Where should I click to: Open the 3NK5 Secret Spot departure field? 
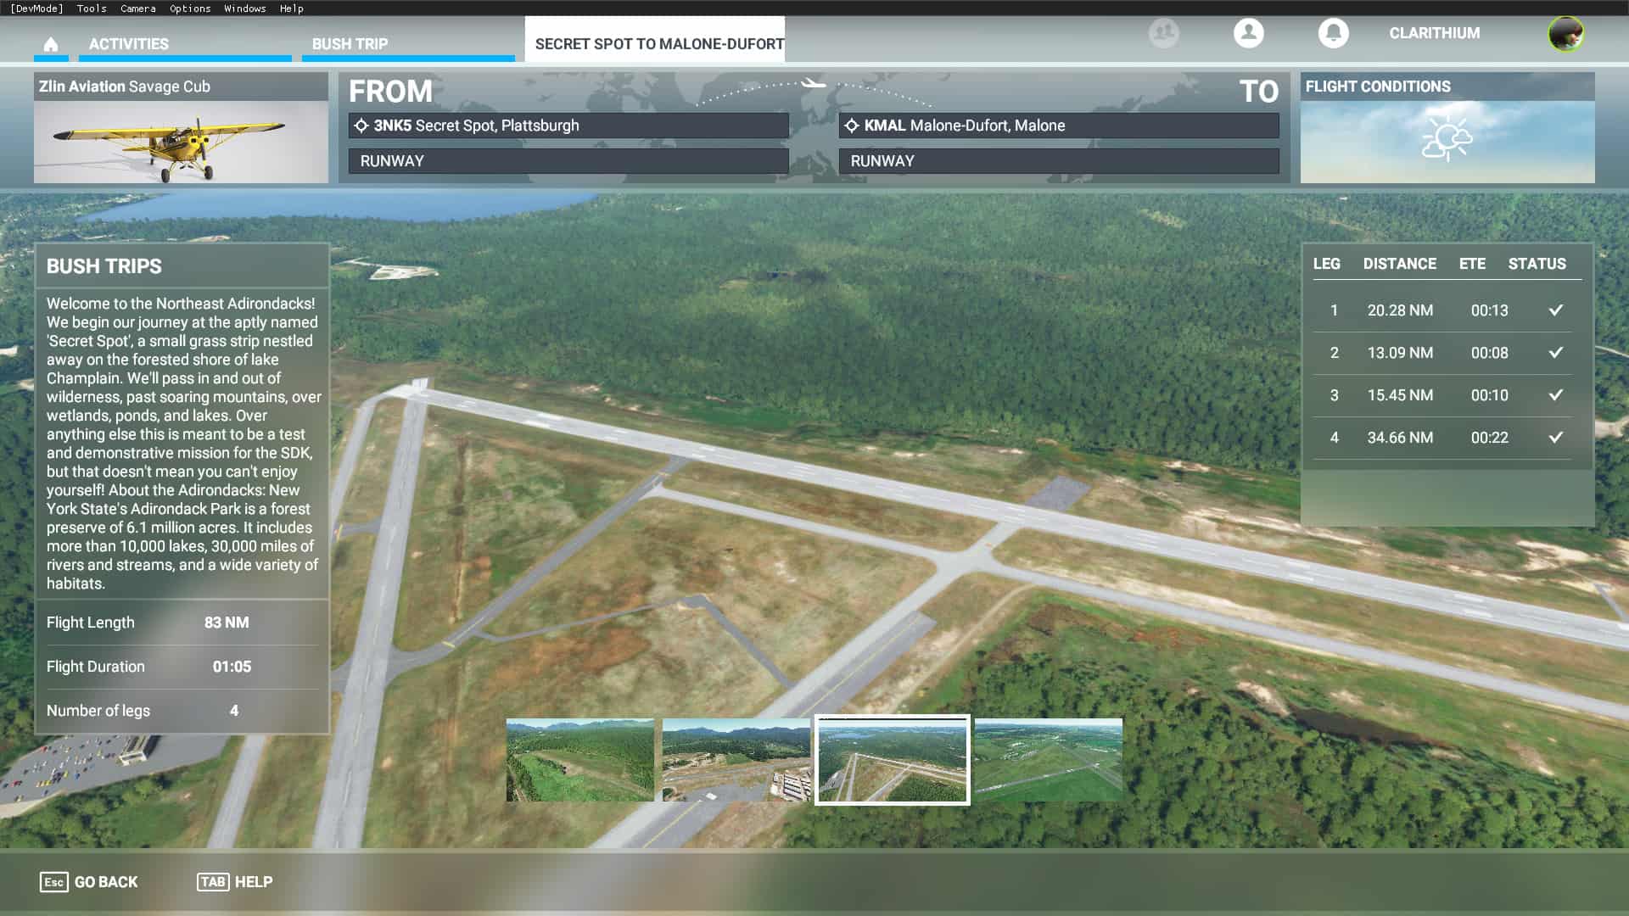point(568,126)
